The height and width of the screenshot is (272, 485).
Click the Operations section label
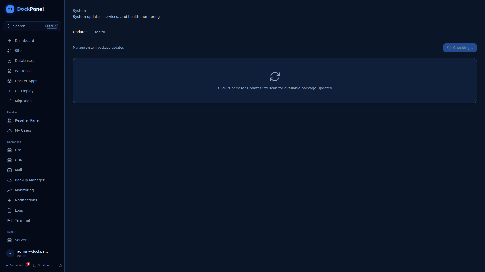[x=14, y=142]
